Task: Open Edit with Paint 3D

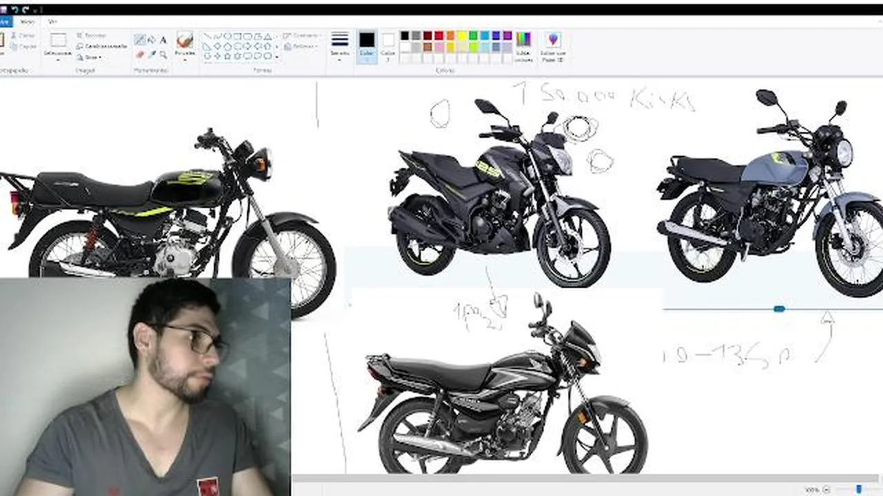Action: [x=553, y=47]
